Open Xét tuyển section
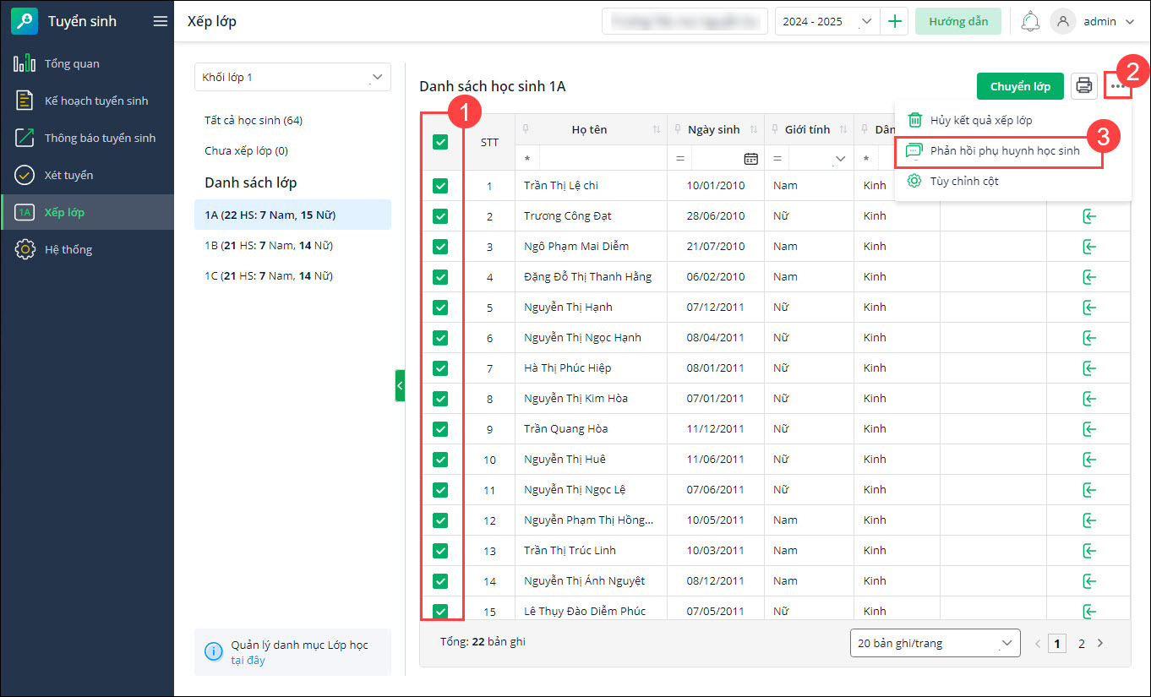The image size is (1151, 697). (x=87, y=175)
